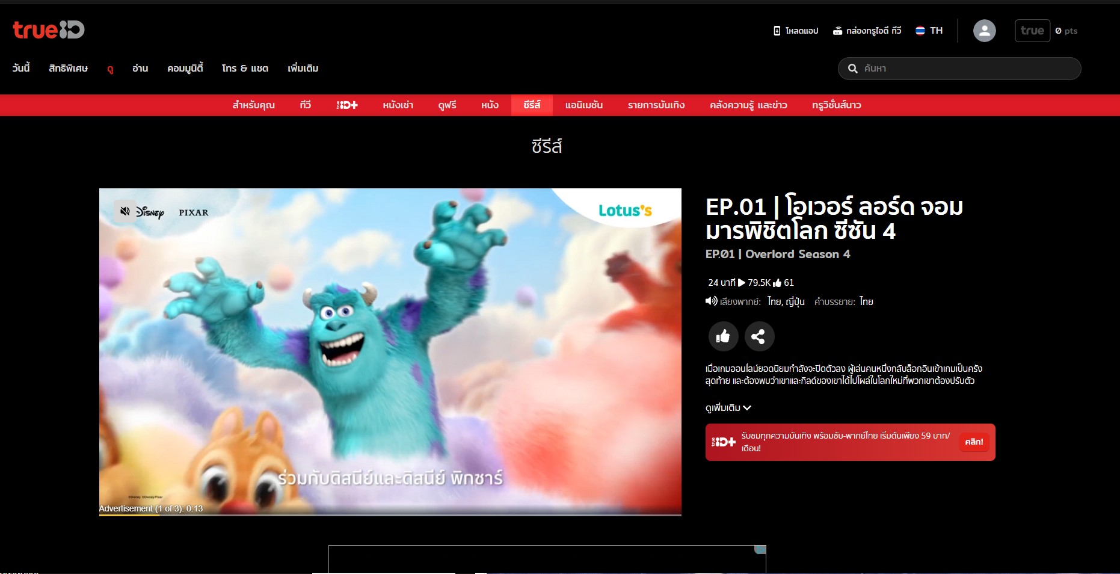Switch to the คลังความรู้ และข่าว tab

tap(748, 105)
